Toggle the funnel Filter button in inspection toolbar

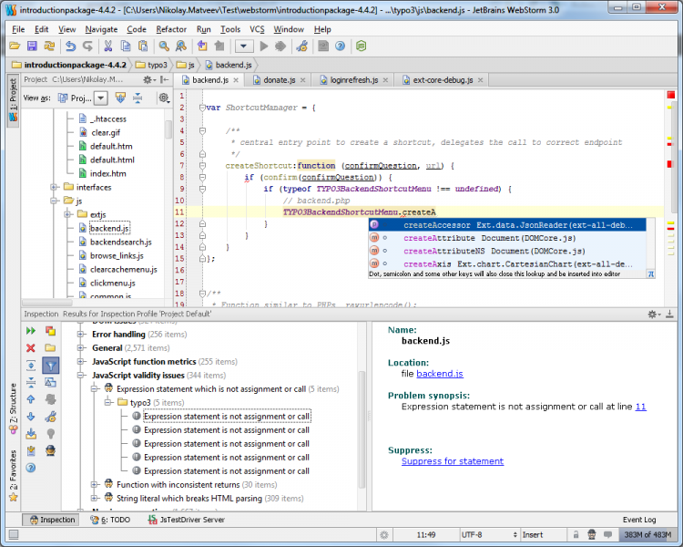(x=50, y=366)
